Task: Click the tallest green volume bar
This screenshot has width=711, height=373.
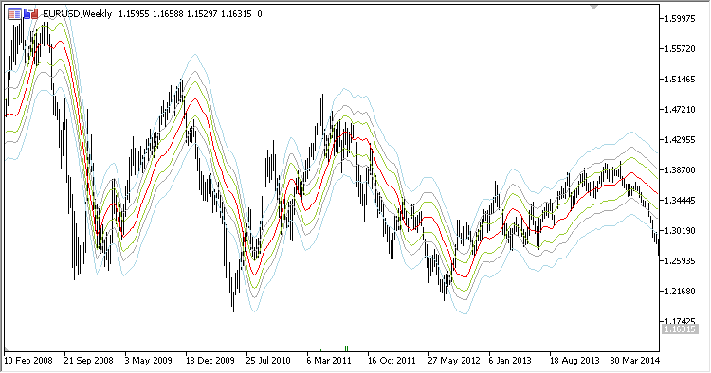Action: pos(355,334)
